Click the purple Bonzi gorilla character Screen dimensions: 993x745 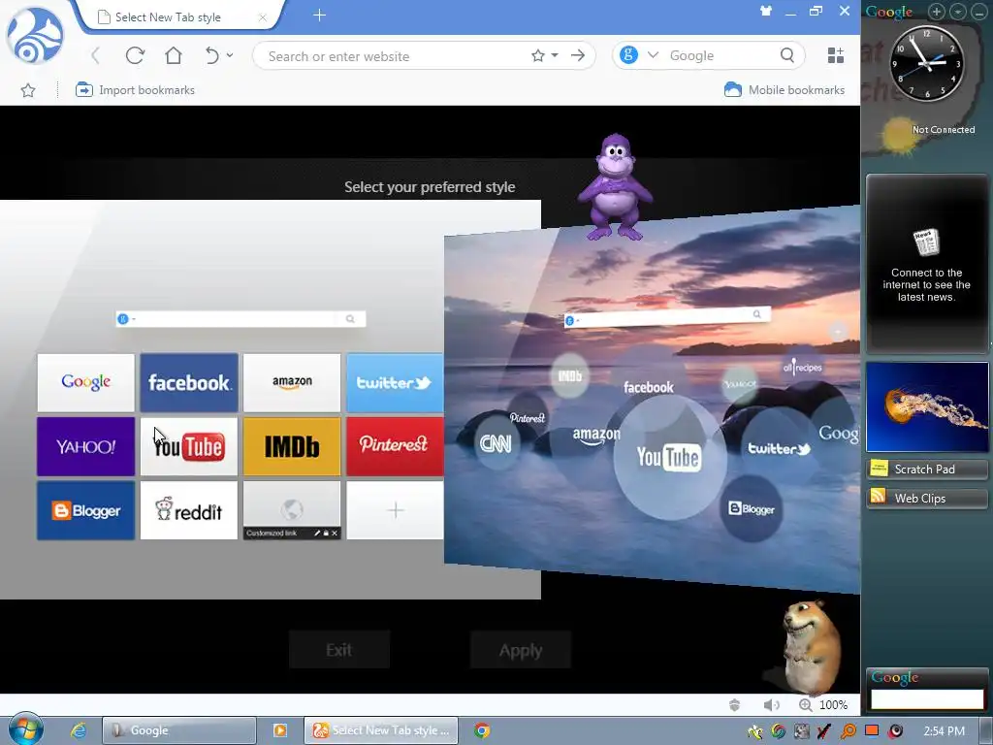[x=614, y=187]
